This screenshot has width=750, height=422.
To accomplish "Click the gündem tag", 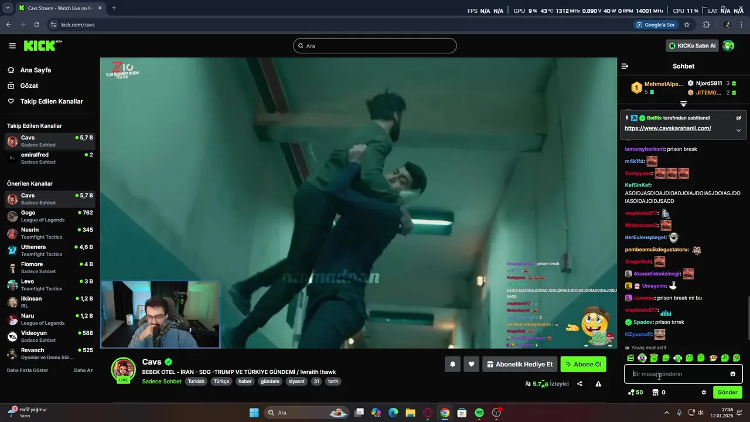I will coord(270,381).
